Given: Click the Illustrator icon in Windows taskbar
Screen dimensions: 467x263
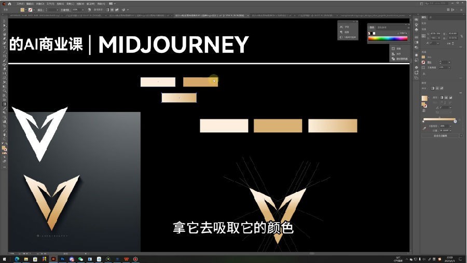Looking at the screenshot, I should [53, 259].
